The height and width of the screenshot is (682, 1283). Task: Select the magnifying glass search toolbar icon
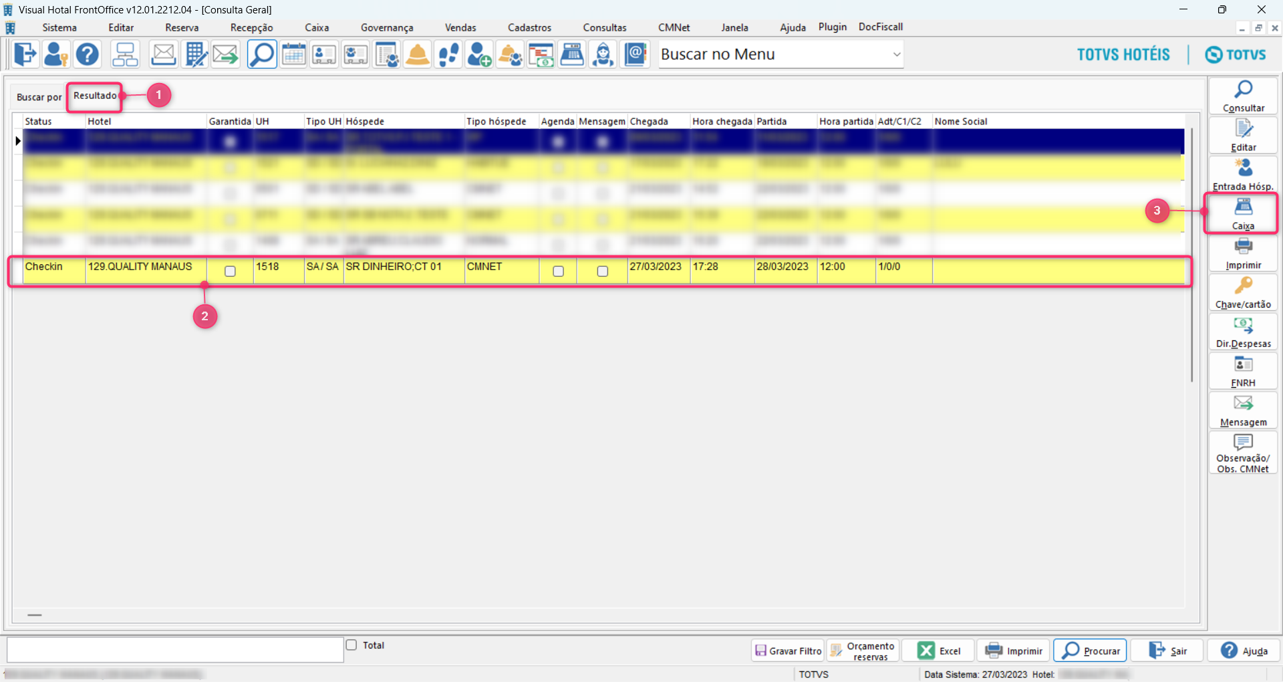262,54
